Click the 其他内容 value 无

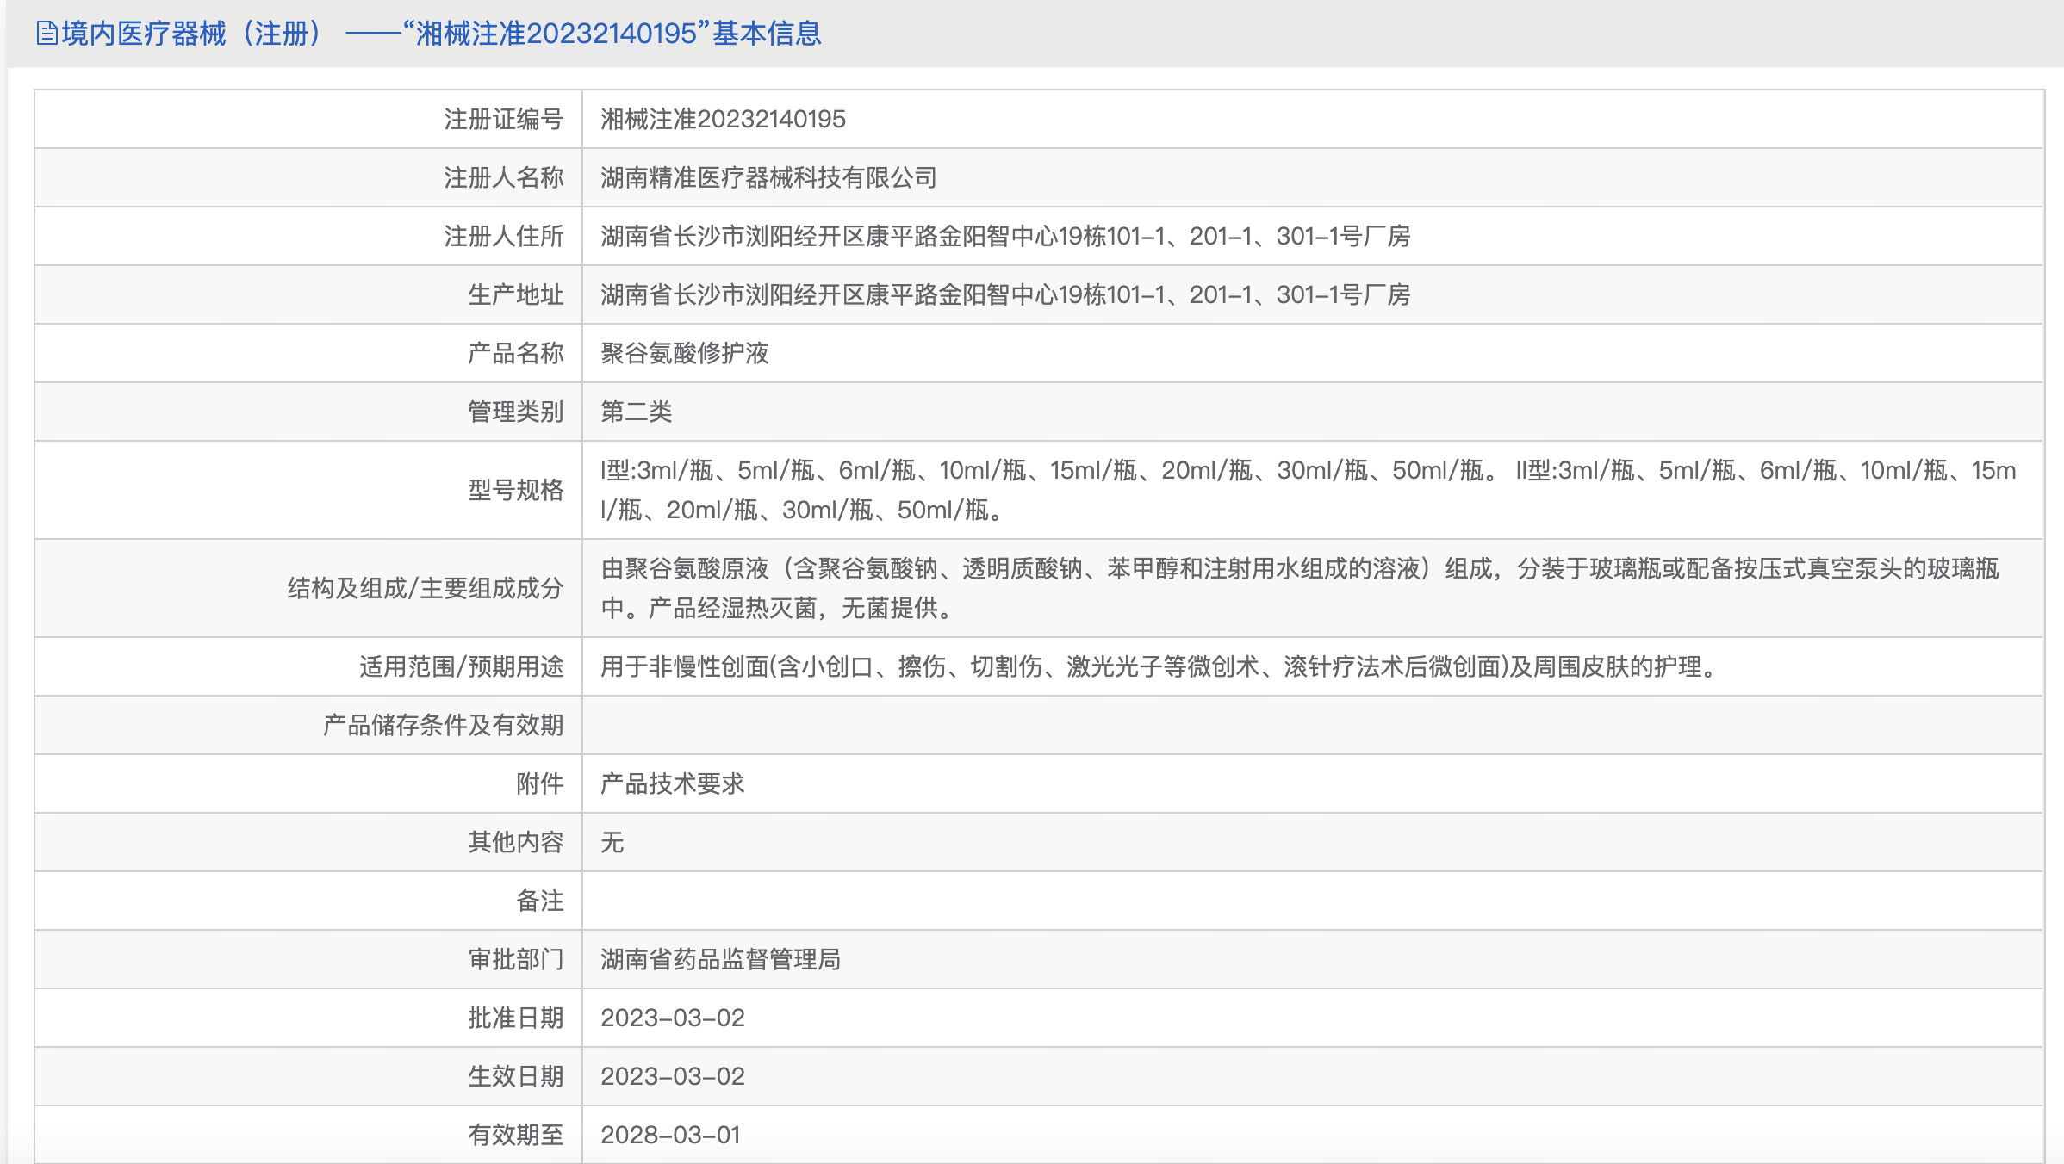click(612, 842)
